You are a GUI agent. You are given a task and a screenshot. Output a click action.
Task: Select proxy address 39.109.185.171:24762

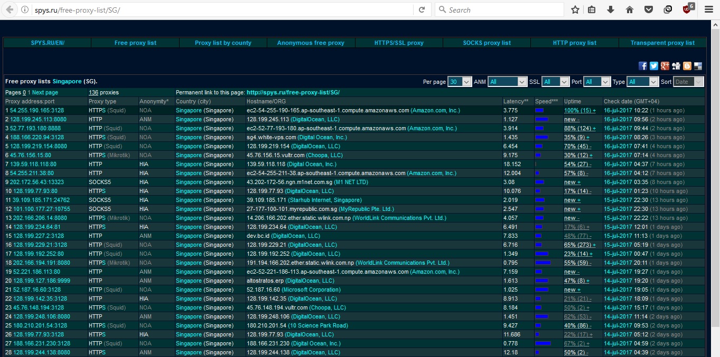42,200
